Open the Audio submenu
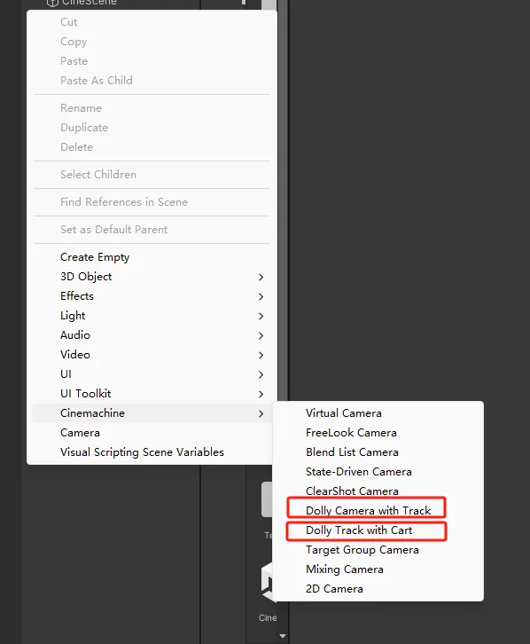This screenshot has width=530, height=644. click(152, 335)
